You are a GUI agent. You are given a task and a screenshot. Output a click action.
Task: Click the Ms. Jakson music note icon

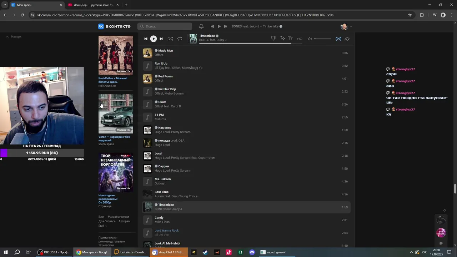coord(147,181)
